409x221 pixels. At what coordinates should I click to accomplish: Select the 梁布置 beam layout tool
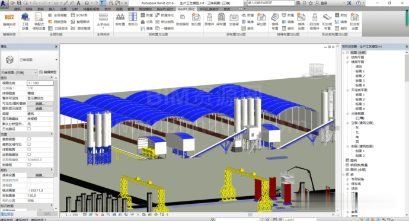[221, 20]
